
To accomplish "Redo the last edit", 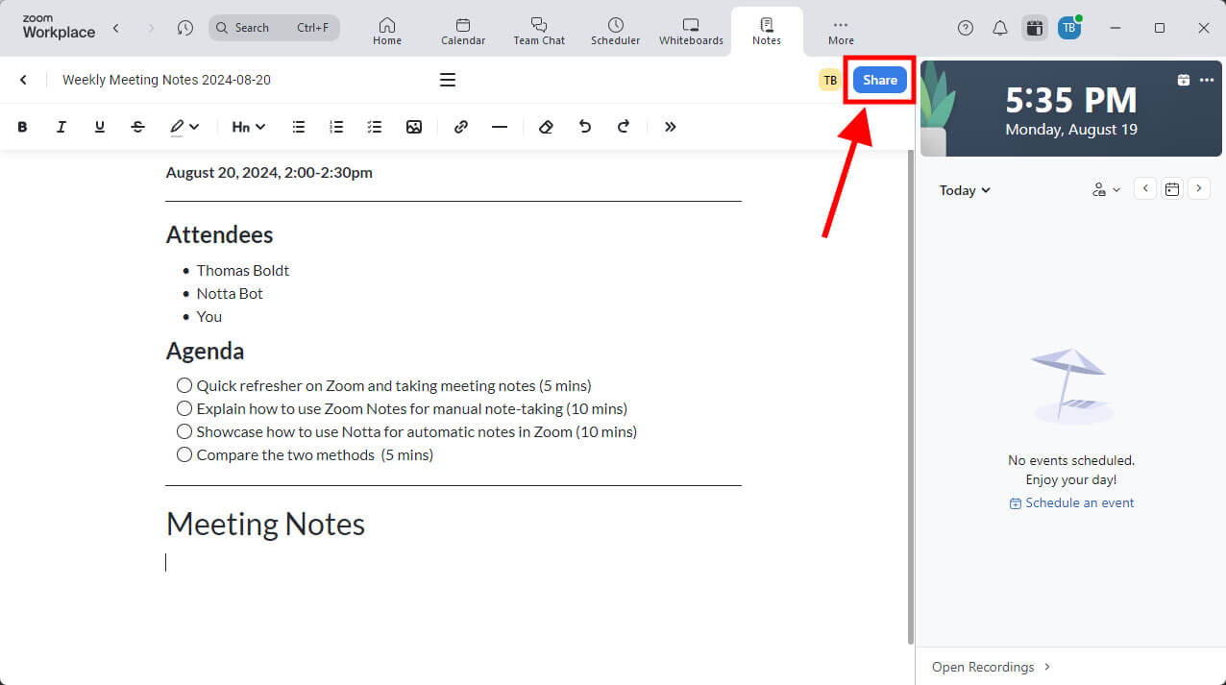I will tap(623, 127).
